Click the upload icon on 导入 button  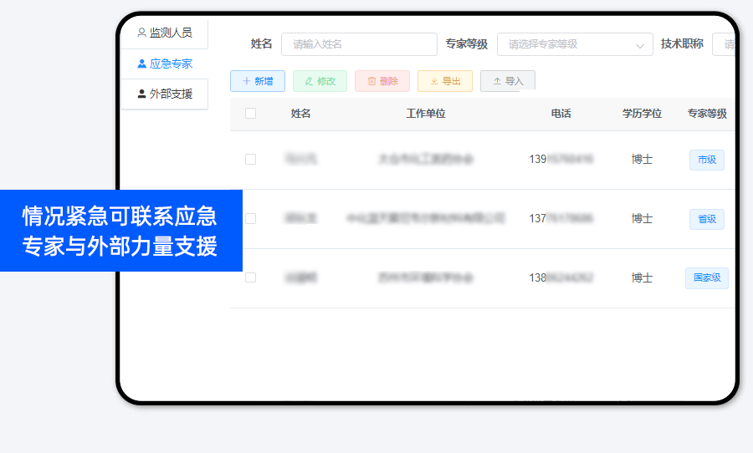click(x=497, y=81)
